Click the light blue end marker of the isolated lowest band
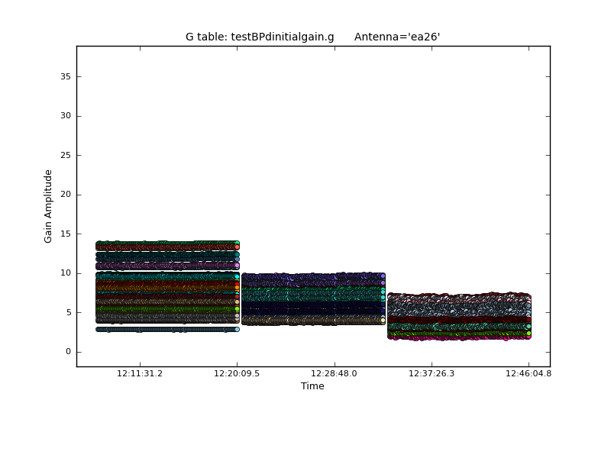 237,329
